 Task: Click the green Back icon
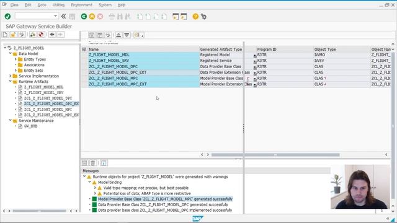(x=84, y=17)
